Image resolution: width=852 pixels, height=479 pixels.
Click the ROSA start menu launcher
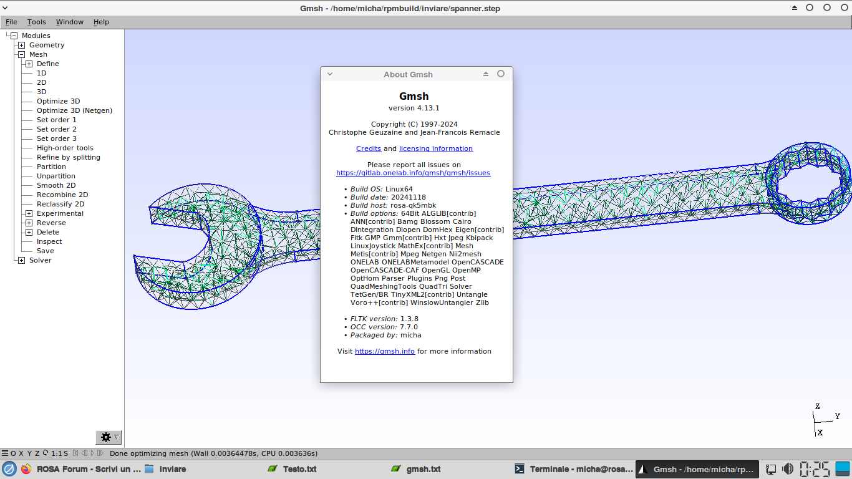[9, 469]
